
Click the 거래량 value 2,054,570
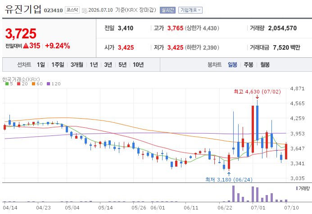point(282,28)
